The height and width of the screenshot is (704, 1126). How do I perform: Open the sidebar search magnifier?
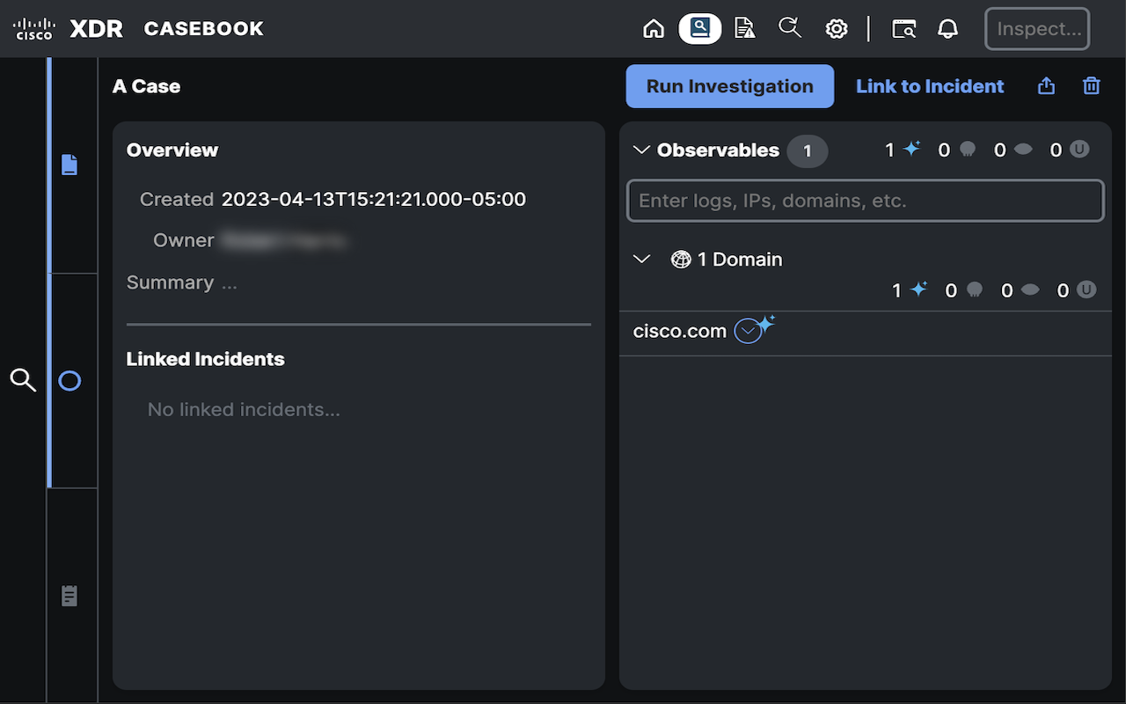(x=23, y=380)
